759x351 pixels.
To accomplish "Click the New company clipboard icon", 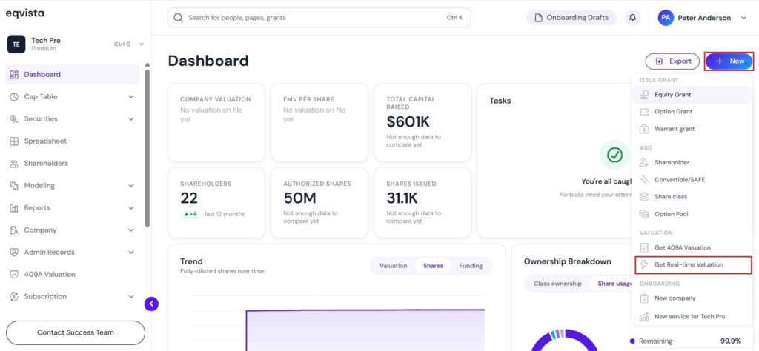I will coord(644,298).
